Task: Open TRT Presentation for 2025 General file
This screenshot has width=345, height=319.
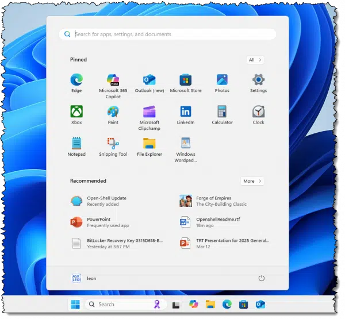Action: coord(224,243)
